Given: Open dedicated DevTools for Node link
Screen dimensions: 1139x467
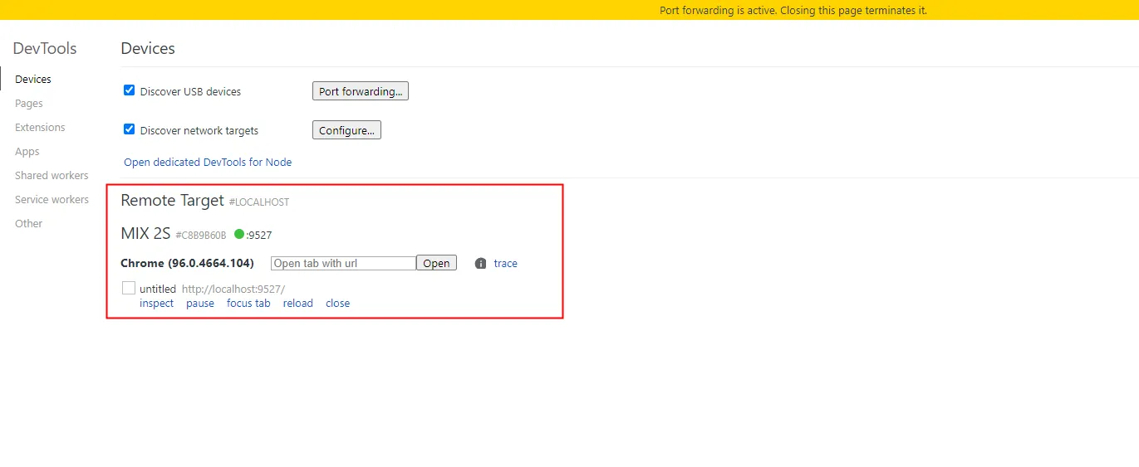Looking at the screenshot, I should pos(208,163).
